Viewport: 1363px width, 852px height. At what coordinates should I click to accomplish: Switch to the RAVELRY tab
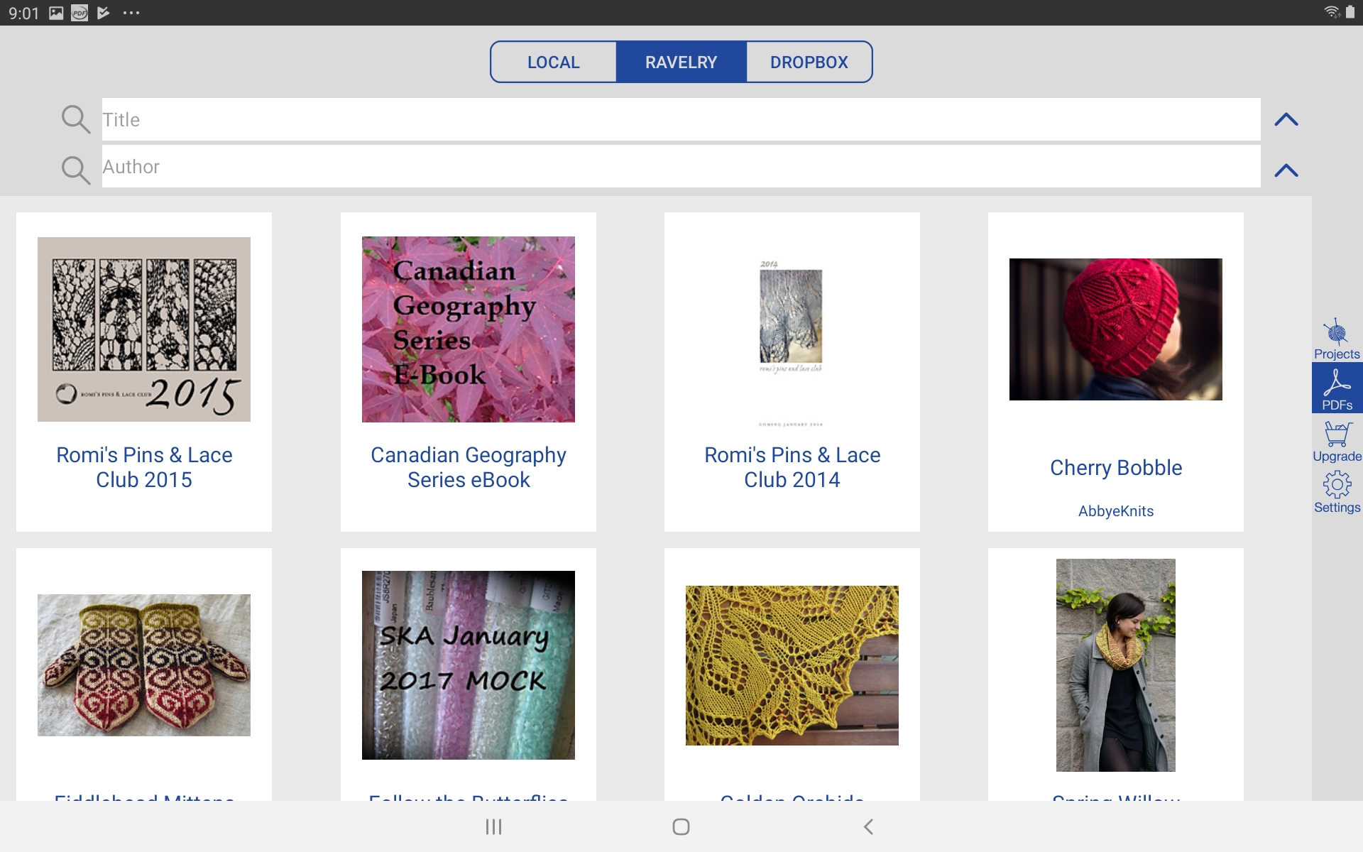681,62
